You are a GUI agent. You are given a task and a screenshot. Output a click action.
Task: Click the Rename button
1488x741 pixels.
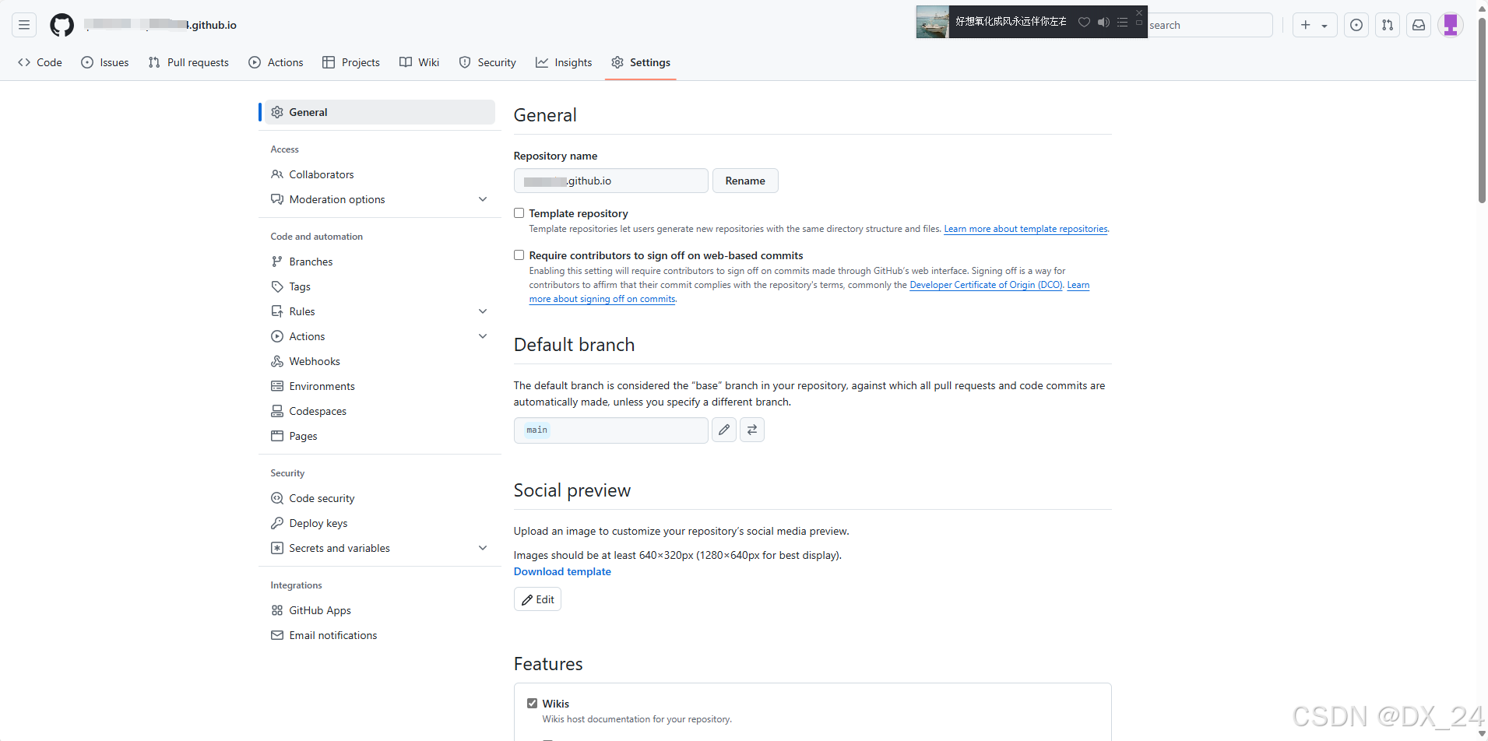745,181
